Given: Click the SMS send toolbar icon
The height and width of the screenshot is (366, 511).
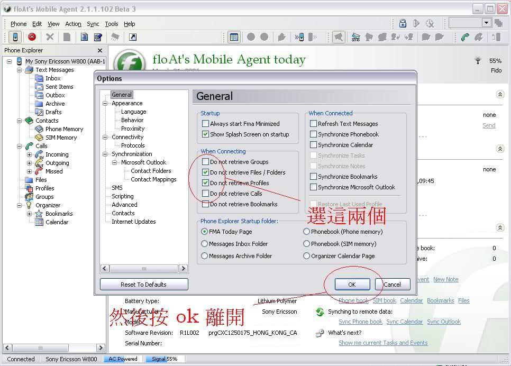Looking at the screenshot, I should (x=355, y=37).
